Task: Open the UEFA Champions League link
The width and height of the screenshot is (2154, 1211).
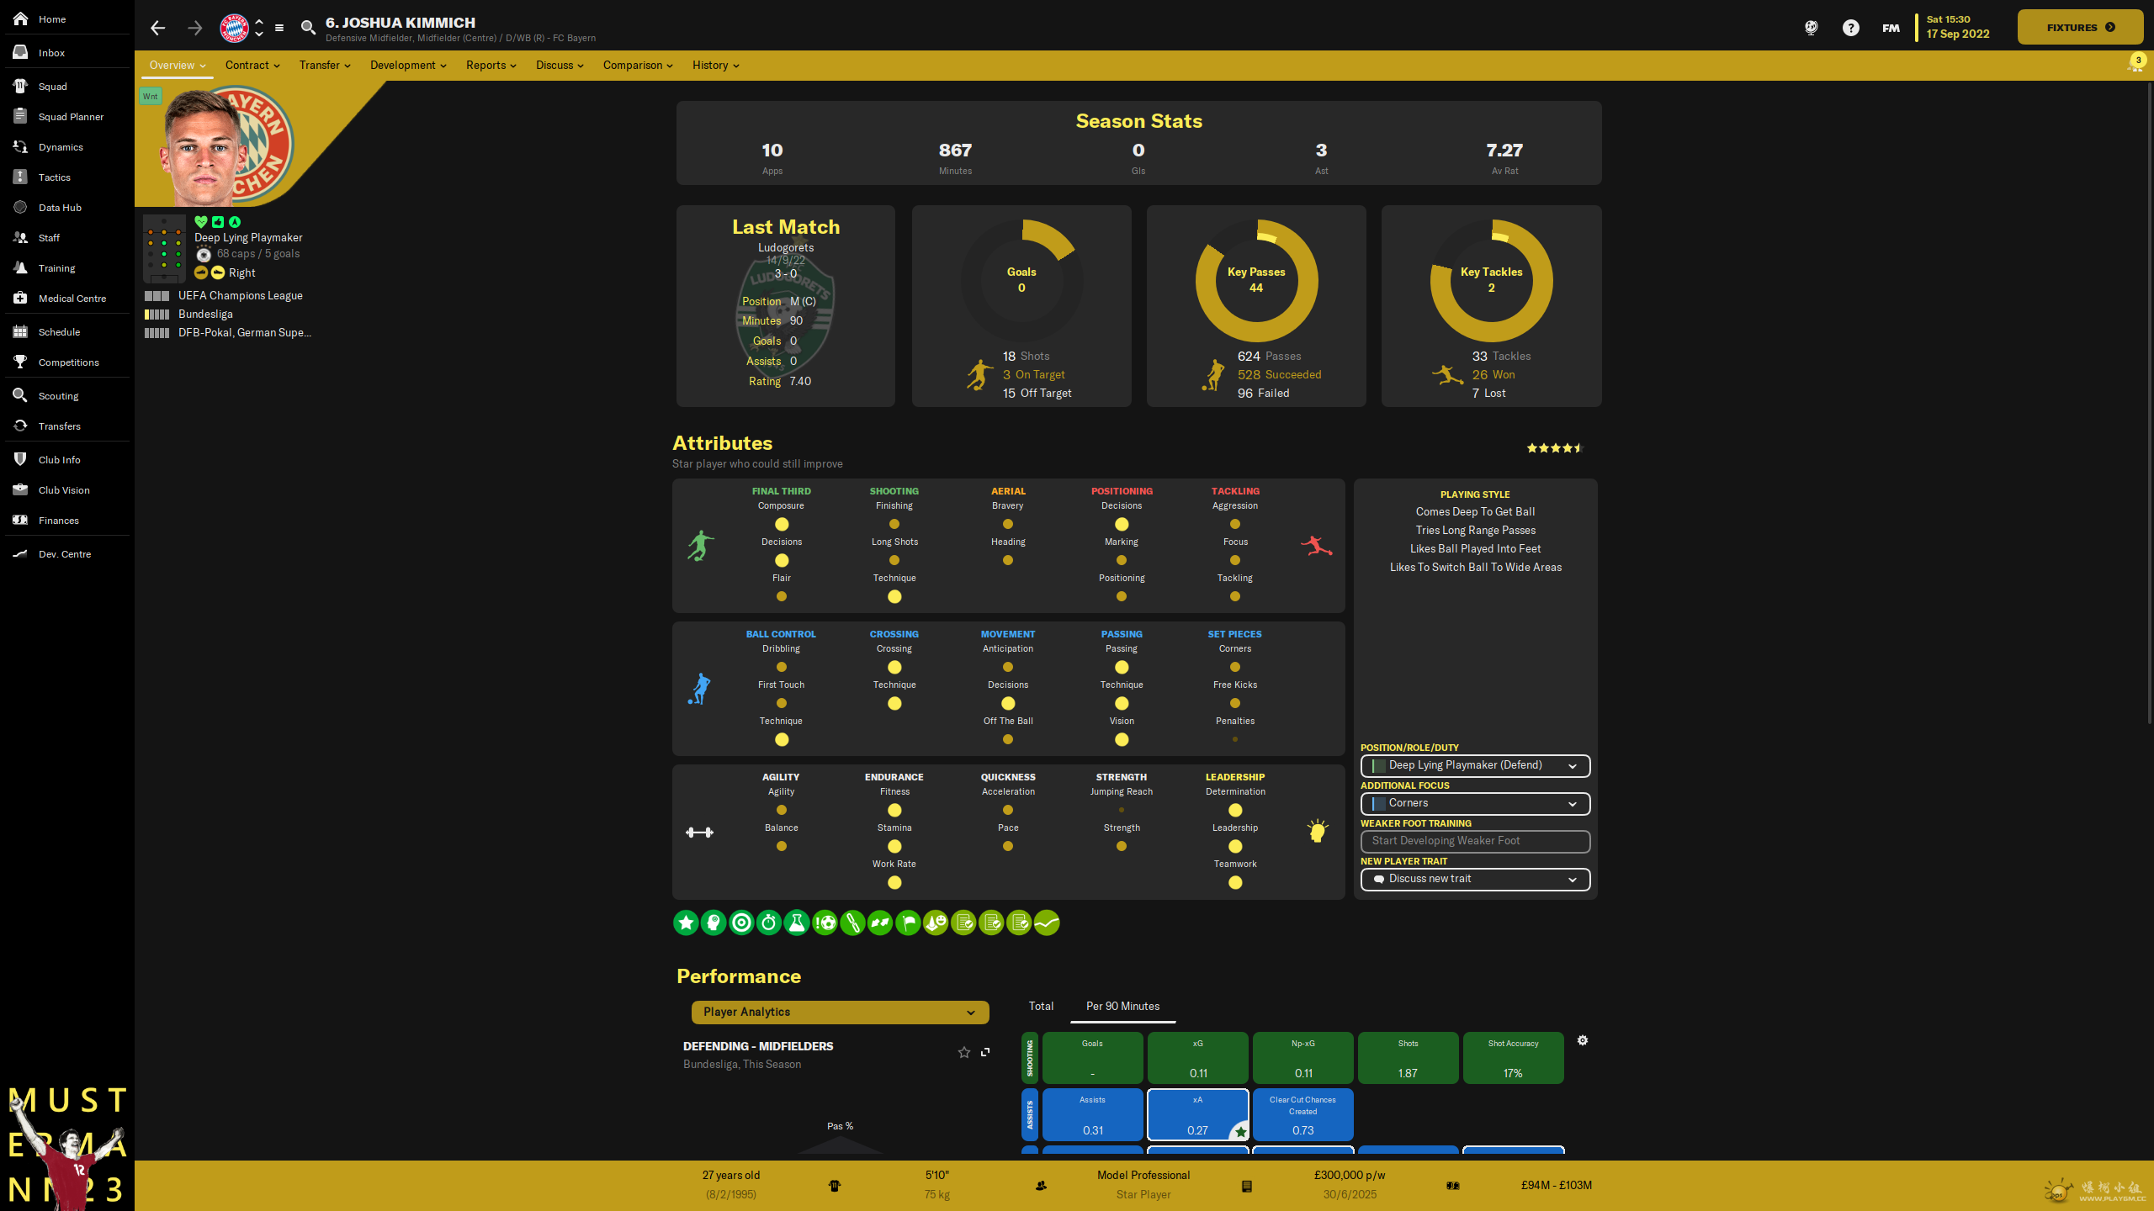Action: tap(240, 295)
